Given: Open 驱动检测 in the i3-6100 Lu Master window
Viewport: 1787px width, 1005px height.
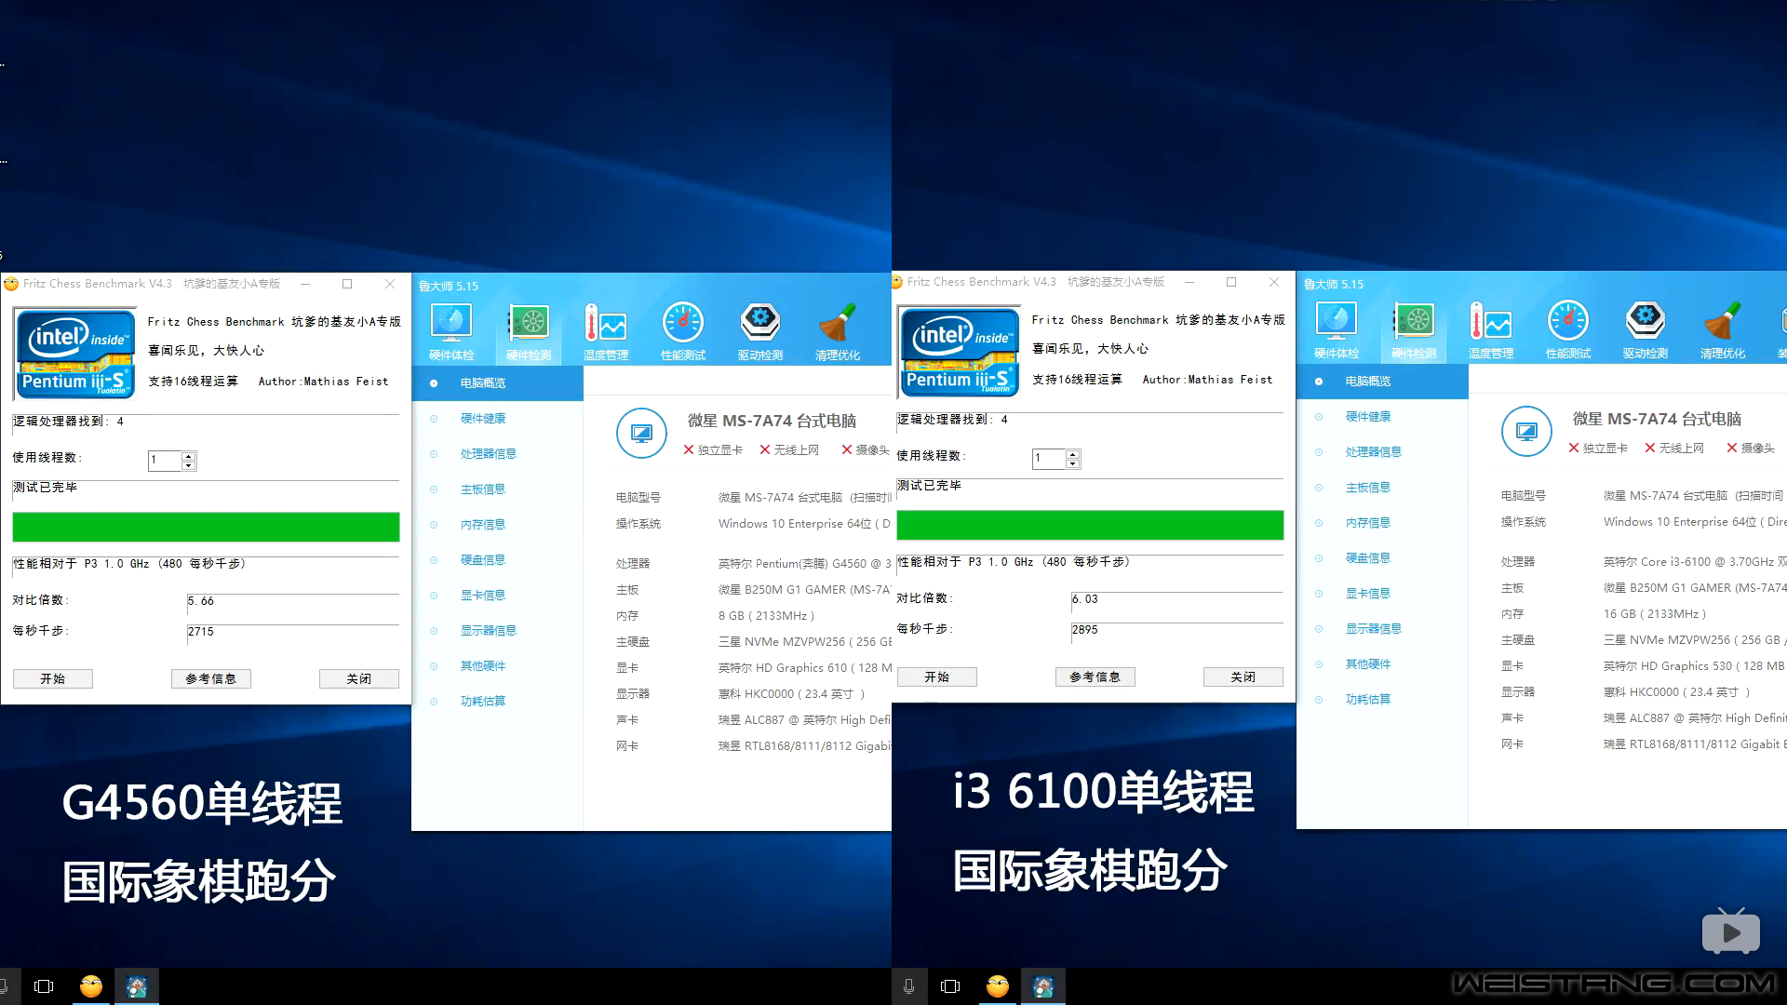Looking at the screenshot, I should [x=1646, y=330].
